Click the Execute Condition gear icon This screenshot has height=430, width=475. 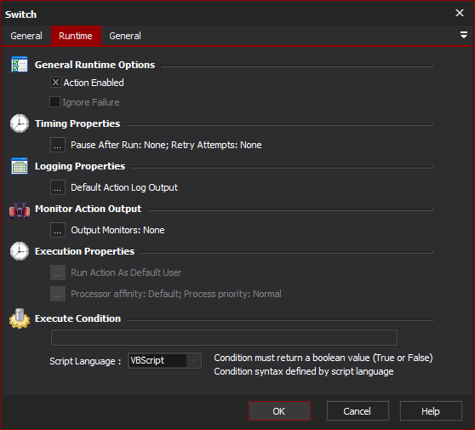coord(20,318)
